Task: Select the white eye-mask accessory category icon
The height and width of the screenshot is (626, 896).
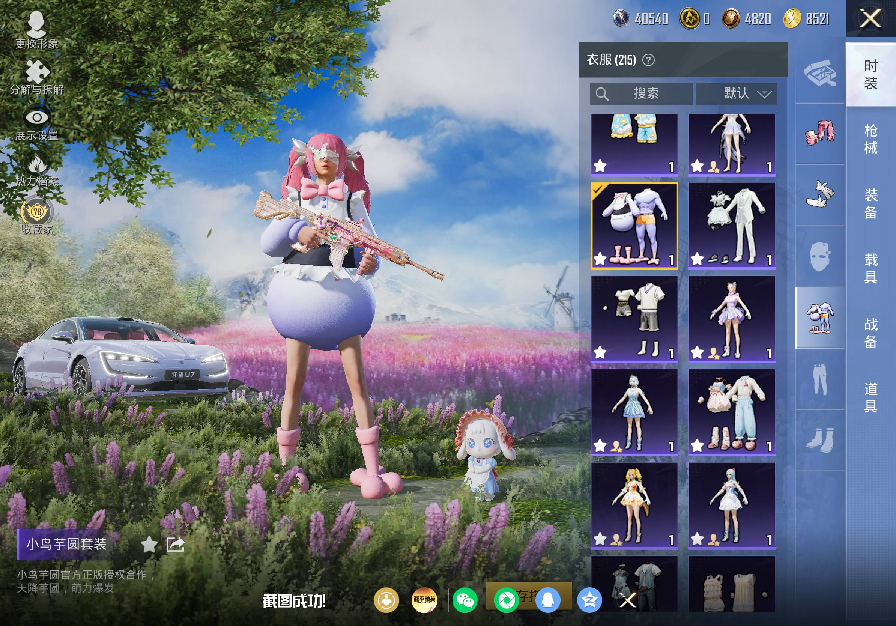Action: [820, 195]
